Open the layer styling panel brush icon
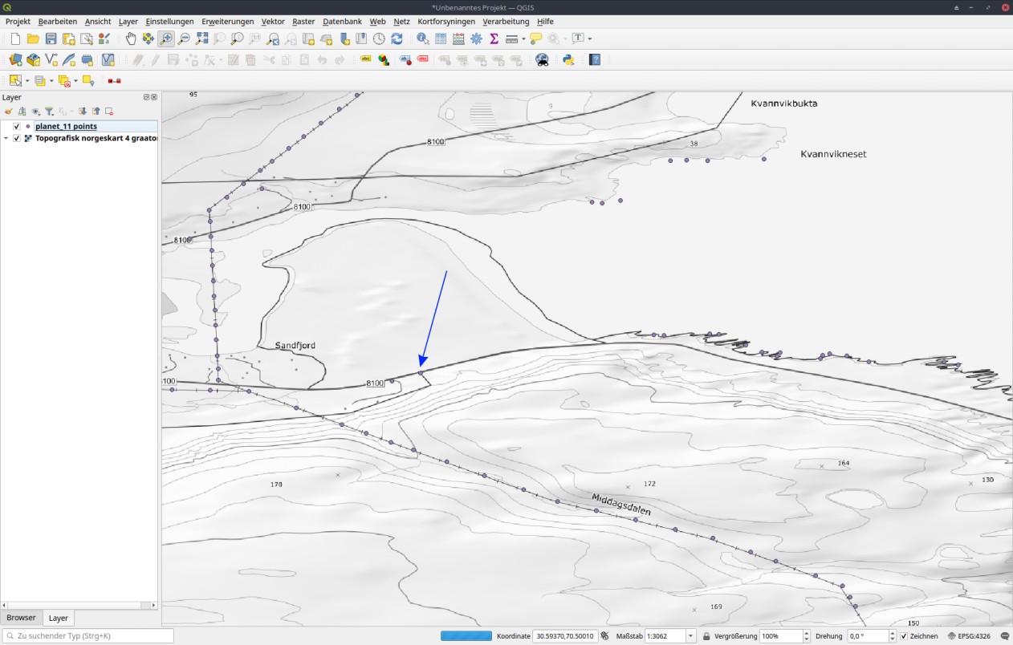 8,112
